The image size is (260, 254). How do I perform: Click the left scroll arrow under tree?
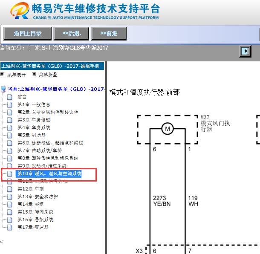[2, 242]
